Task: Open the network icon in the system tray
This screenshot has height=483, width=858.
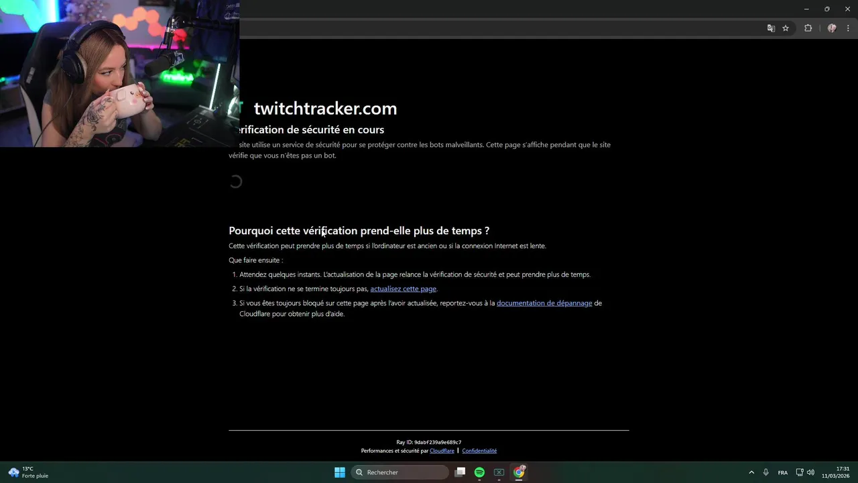Action: tap(800, 472)
